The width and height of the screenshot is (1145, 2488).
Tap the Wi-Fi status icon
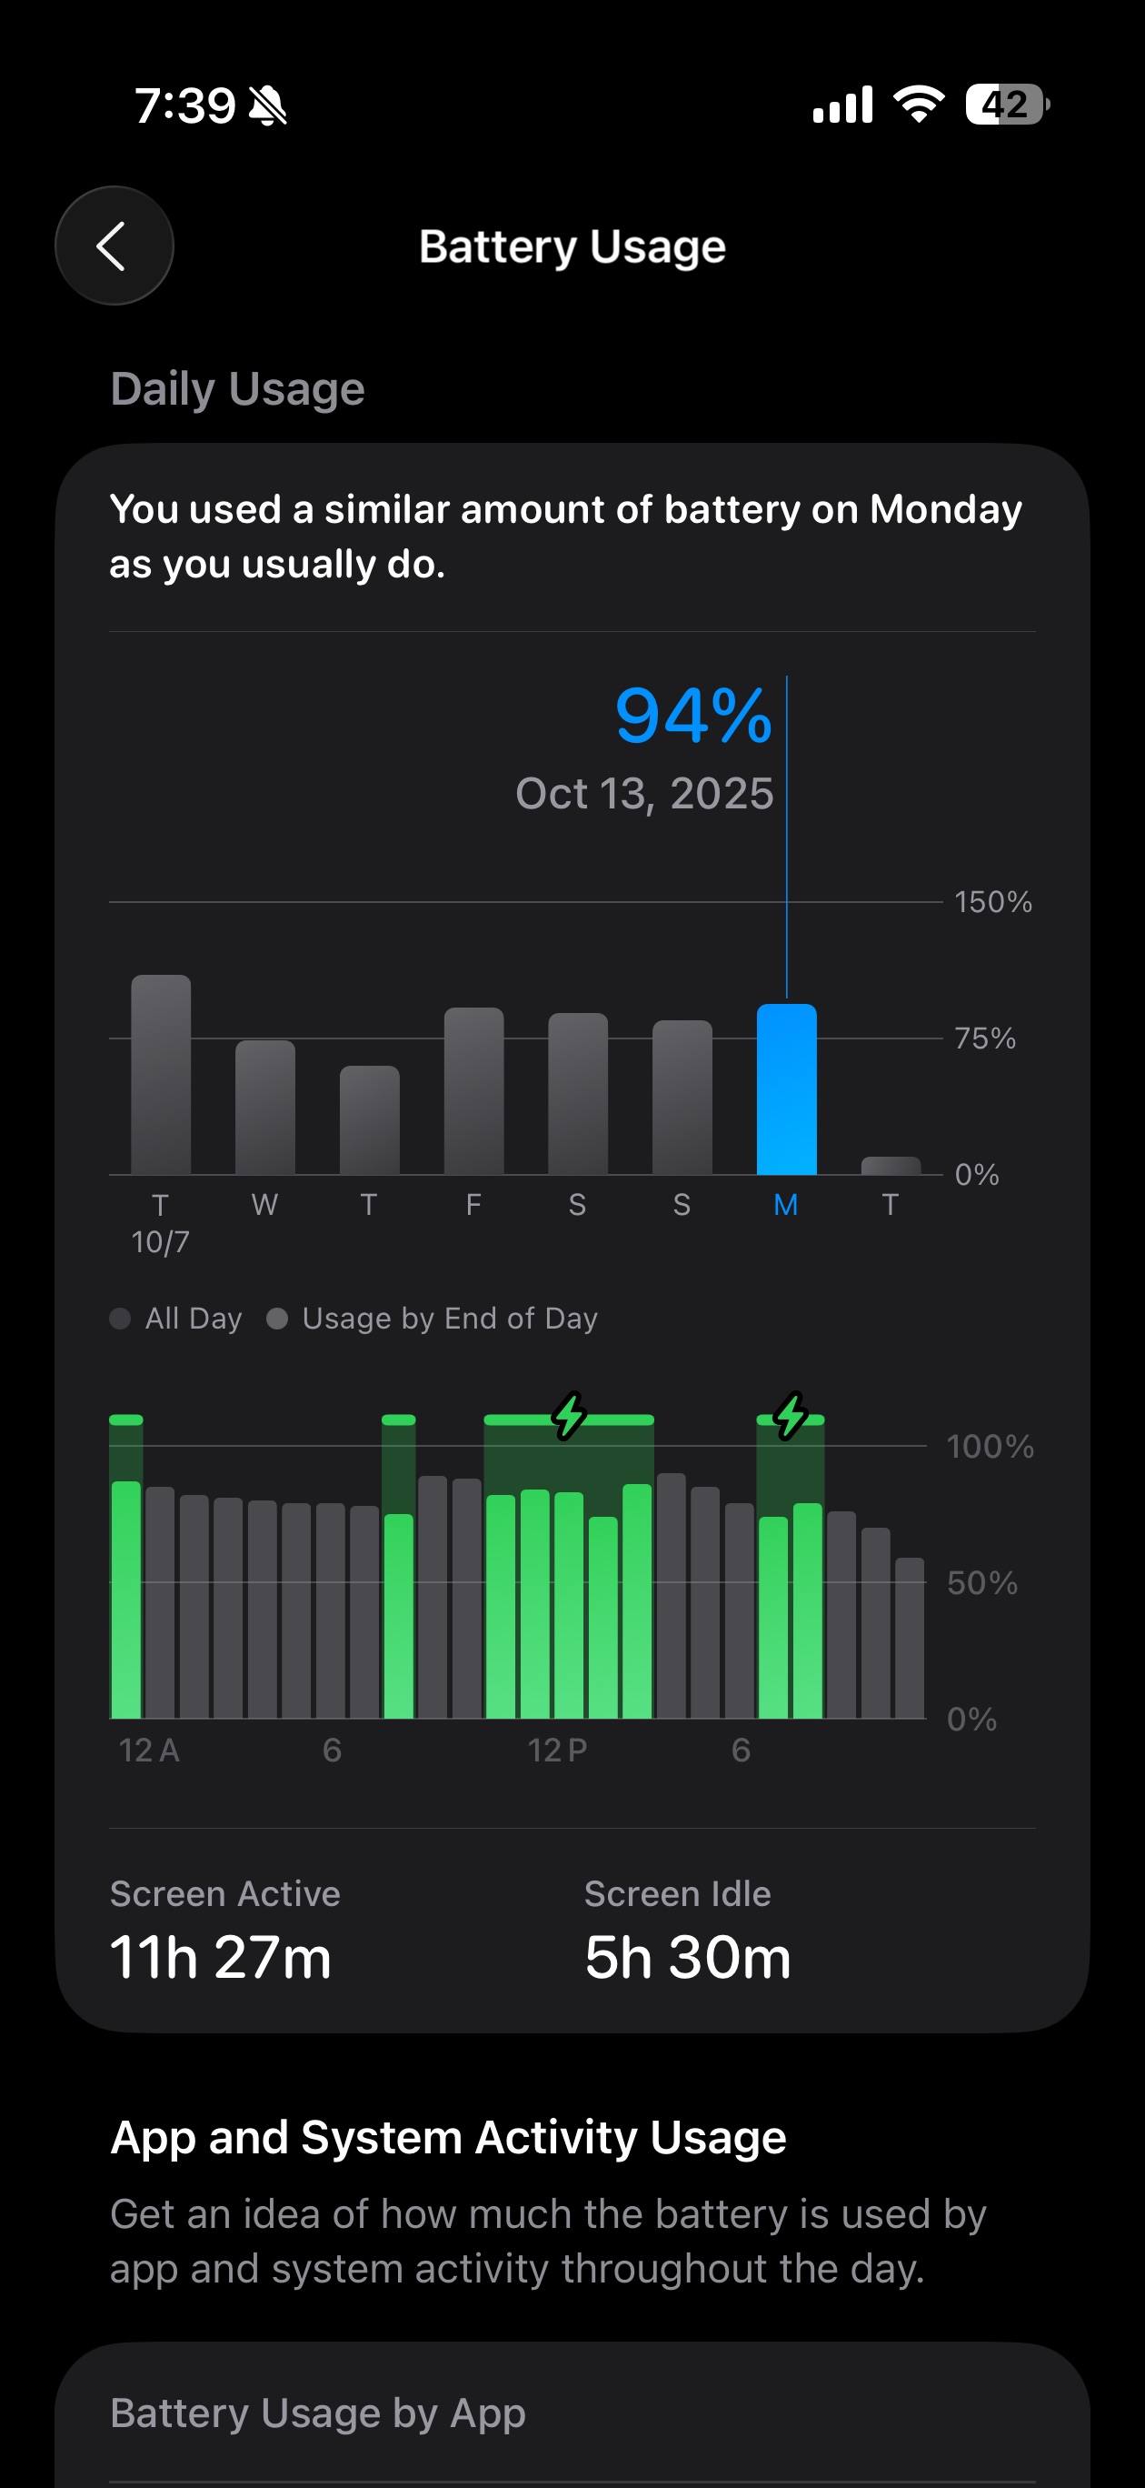(x=918, y=104)
